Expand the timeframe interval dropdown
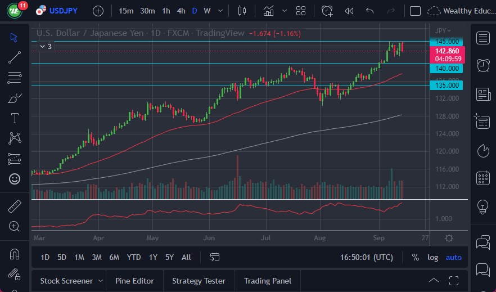Viewport: 496px width, 292px height. pos(219,11)
